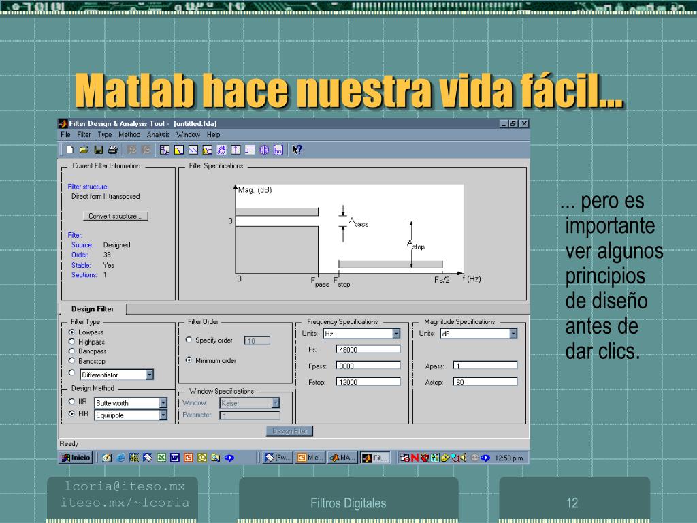Viewport: 697px width, 523px height.
Task: Click the specify order value field
Action: coord(257,340)
